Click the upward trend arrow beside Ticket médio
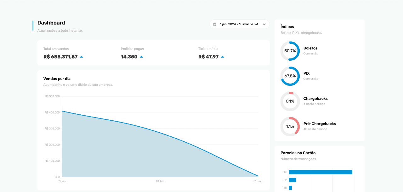 223,57
